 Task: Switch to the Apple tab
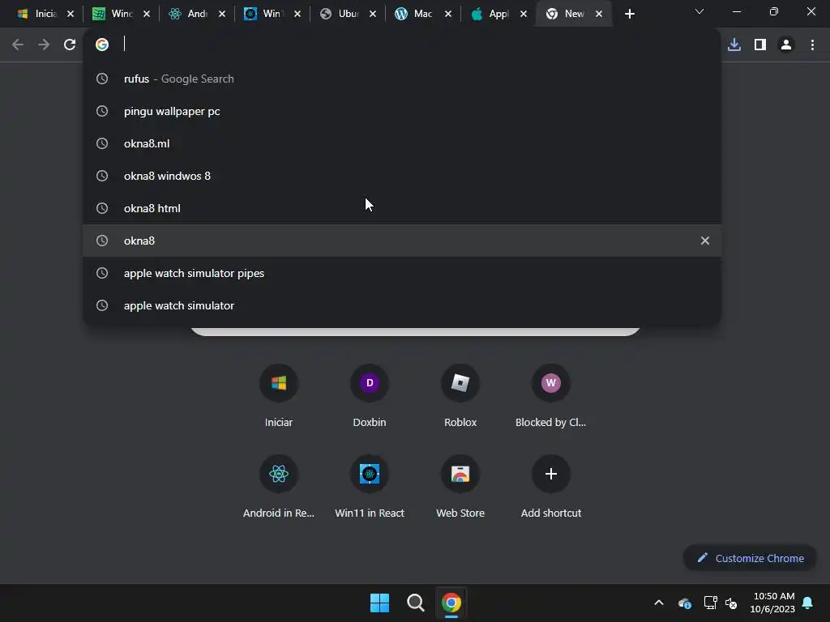490,15
